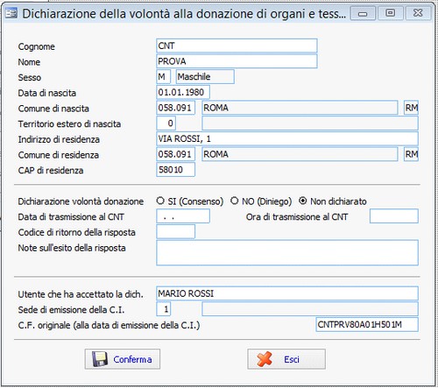
Task: Click the Indirizzo di residenza field
Action: pyautogui.click(x=287, y=138)
